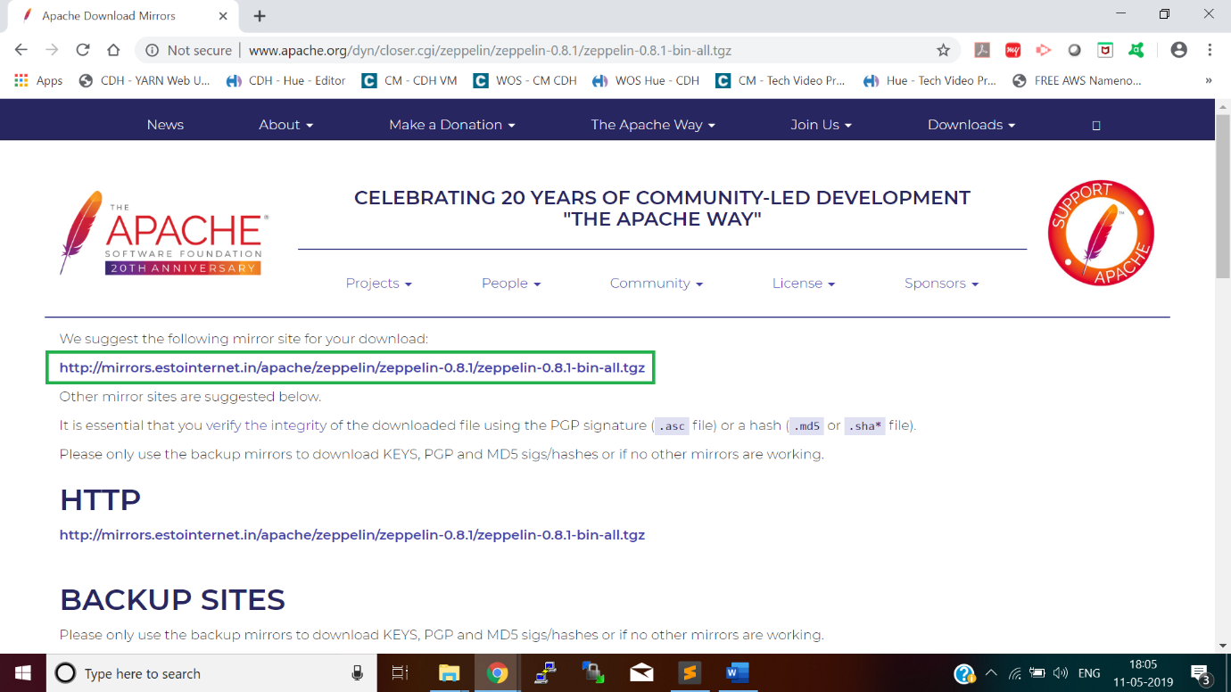This screenshot has width=1231, height=692.
Task: Open File Explorer from the taskbar
Action: (x=449, y=673)
